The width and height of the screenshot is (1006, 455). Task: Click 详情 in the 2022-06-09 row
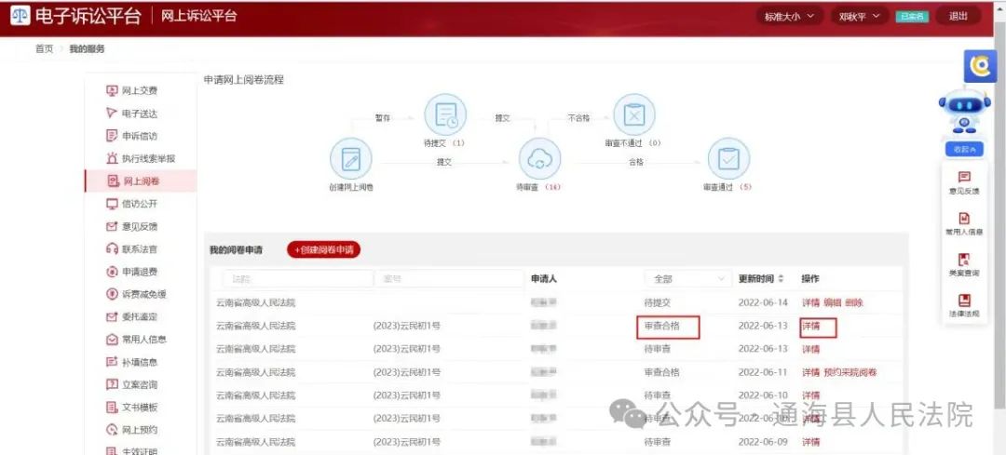tap(811, 442)
